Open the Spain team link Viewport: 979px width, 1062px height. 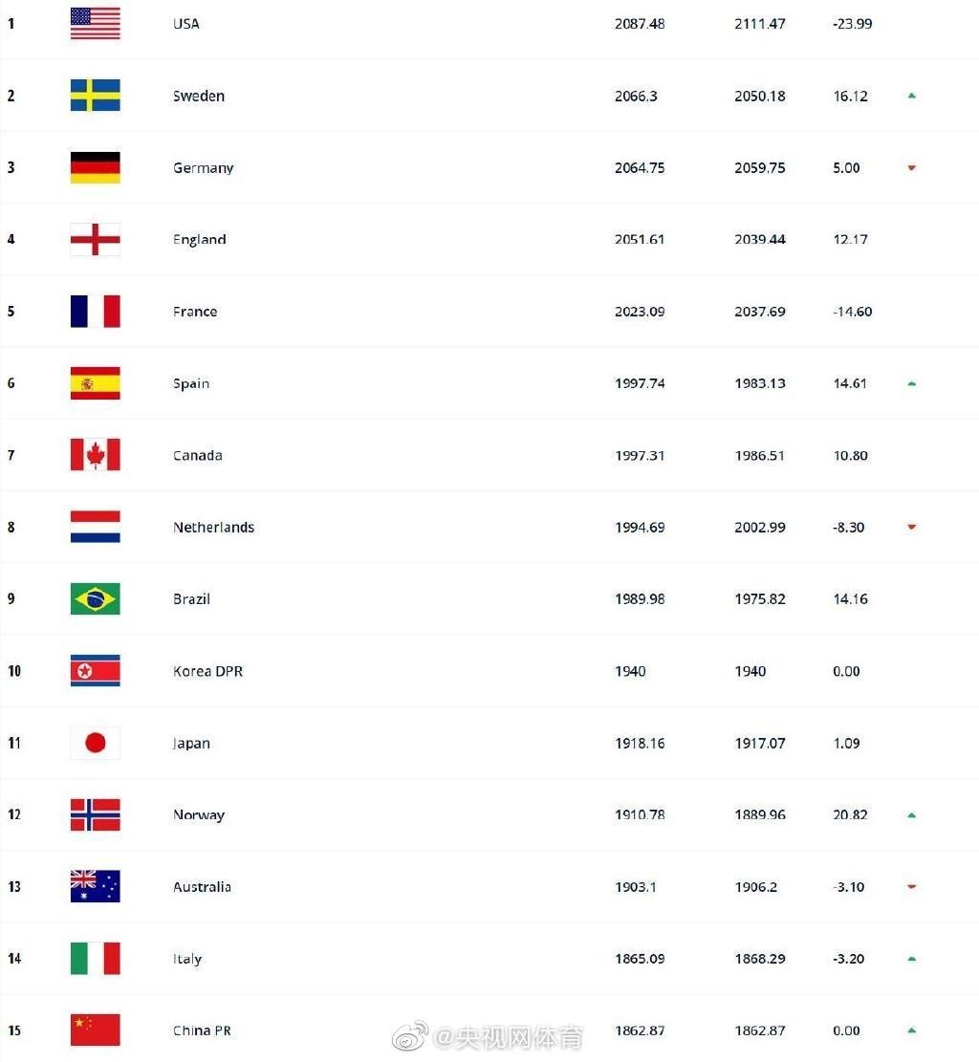tap(191, 384)
